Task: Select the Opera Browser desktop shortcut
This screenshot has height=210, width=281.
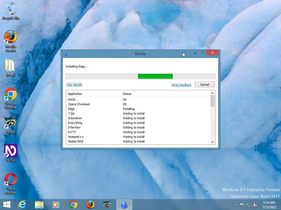Action: [11, 183]
